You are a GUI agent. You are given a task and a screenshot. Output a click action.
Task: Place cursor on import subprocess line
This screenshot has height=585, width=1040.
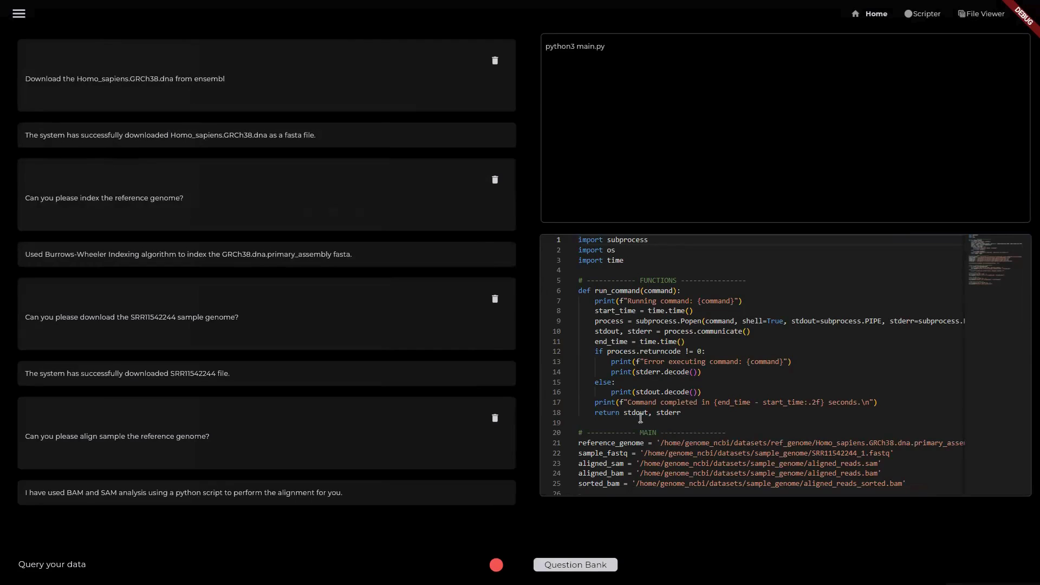[x=613, y=240]
